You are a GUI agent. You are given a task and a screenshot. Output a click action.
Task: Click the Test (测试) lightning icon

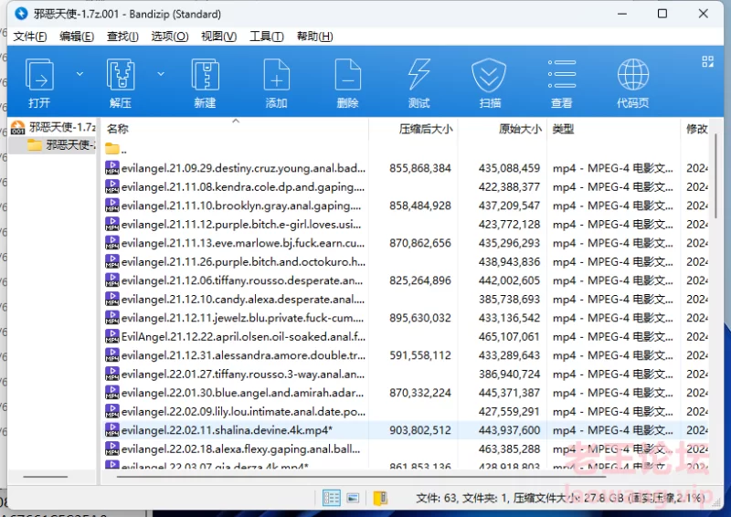[419, 75]
